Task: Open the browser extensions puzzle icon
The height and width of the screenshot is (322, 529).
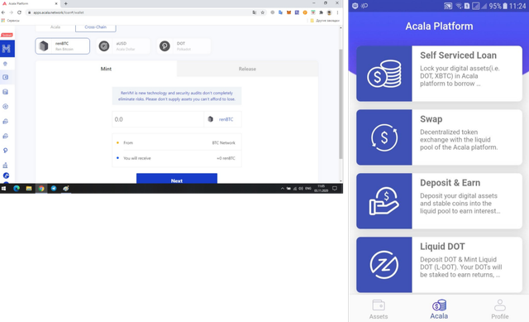Action: pyautogui.click(x=322, y=12)
